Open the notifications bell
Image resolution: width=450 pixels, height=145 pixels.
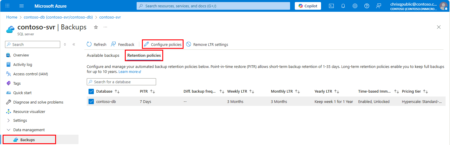tap(343, 6)
